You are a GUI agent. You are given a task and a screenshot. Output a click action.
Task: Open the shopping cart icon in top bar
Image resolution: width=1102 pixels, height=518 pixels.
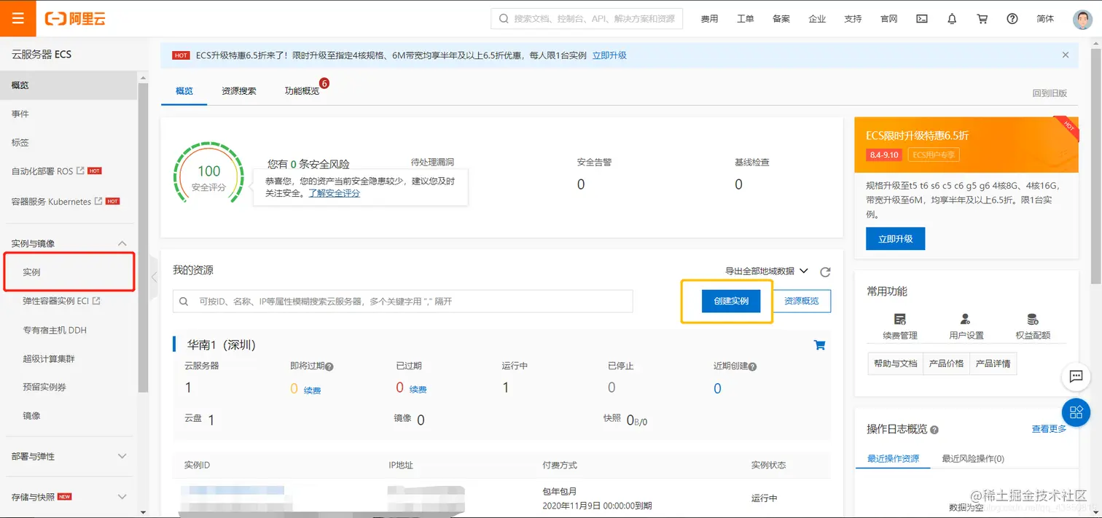982,18
